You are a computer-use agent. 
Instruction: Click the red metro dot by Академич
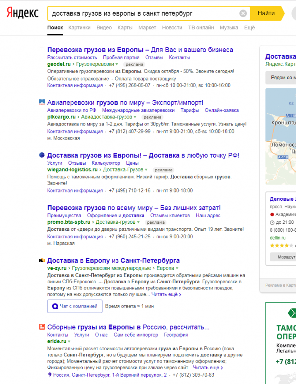tap(272, 215)
